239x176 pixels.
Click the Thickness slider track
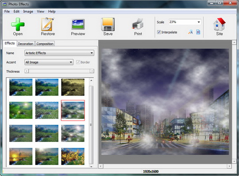click(x=59, y=71)
